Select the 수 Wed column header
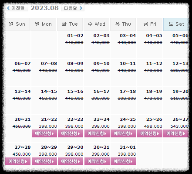 point(96,24)
